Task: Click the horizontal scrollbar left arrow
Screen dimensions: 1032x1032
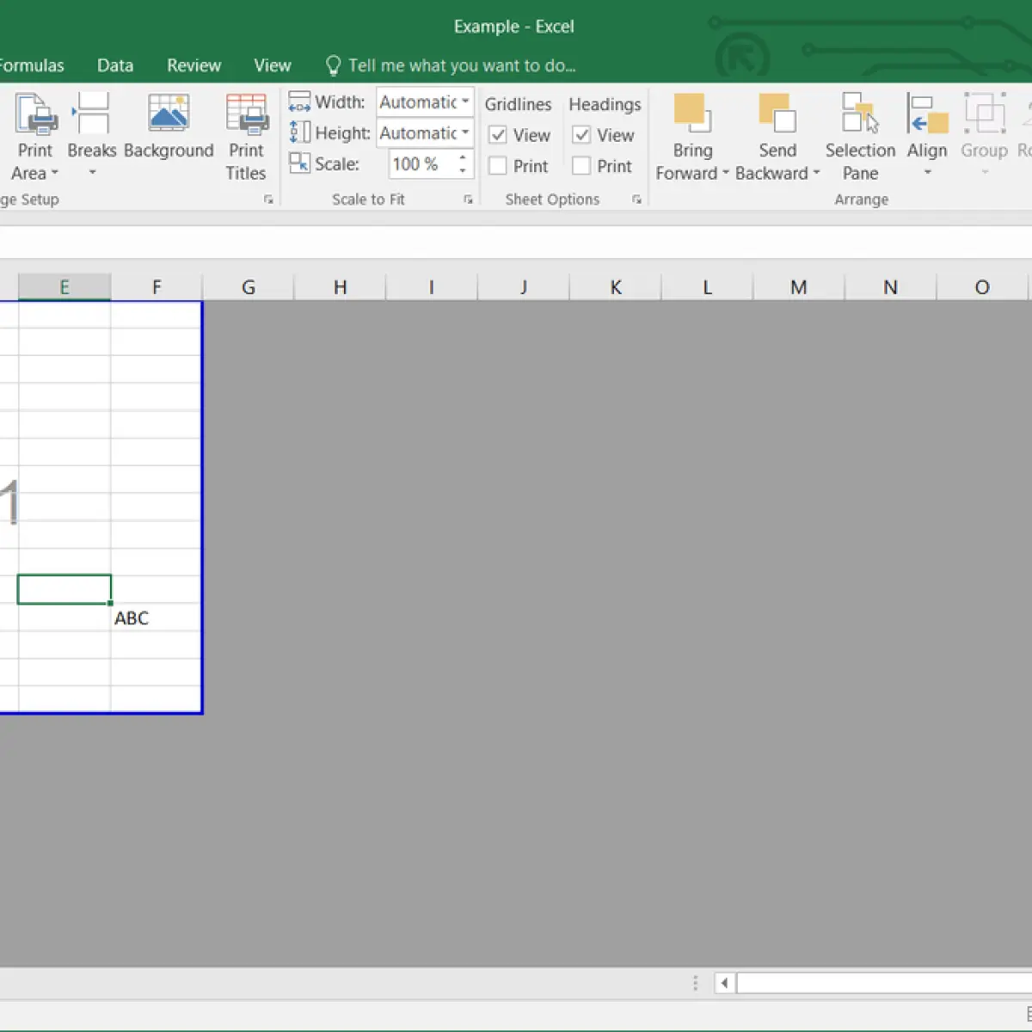Action: click(x=724, y=983)
